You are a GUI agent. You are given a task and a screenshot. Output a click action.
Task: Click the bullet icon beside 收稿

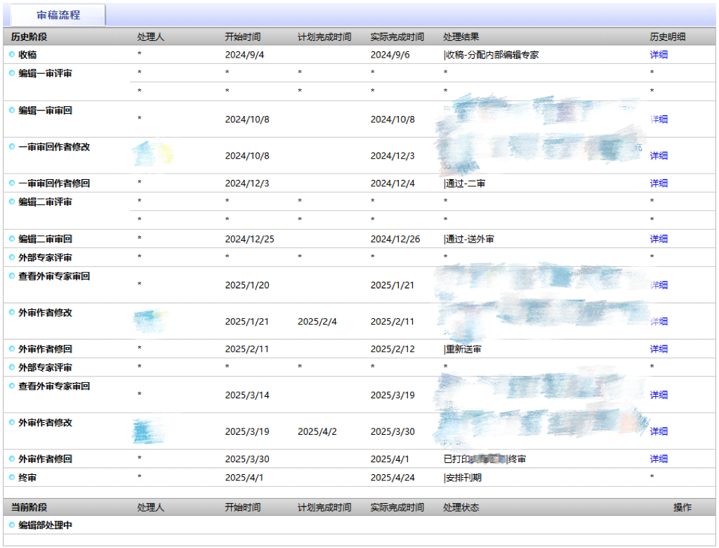(x=12, y=54)
